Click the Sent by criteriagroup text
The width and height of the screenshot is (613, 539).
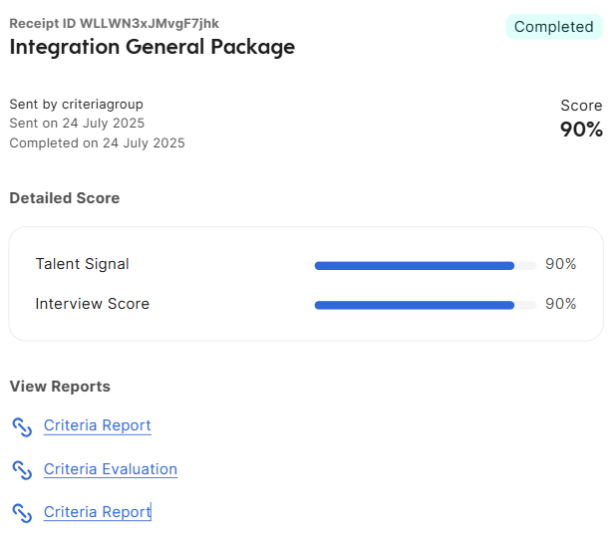(x=76, y=105)
